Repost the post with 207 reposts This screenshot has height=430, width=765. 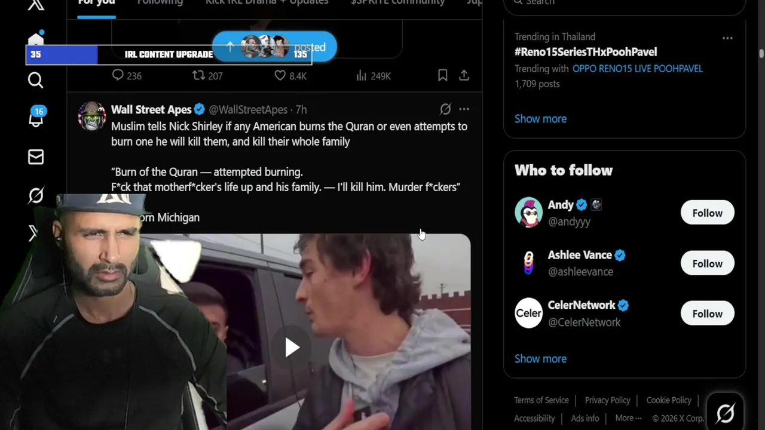198,76
